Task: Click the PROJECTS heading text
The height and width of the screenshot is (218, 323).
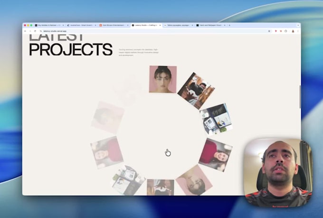Action: click(71, 49)
